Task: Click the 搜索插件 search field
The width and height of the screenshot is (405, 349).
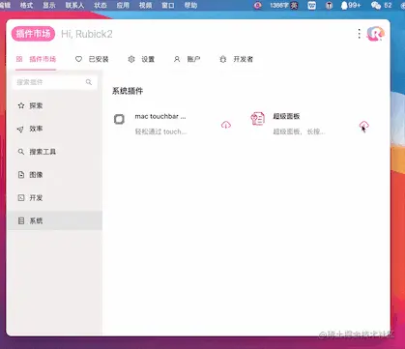Action: point(54,82)
